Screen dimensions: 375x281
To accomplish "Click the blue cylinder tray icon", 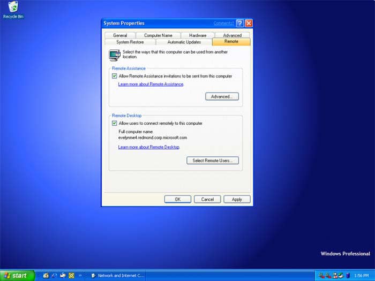I will pos(348,276).
